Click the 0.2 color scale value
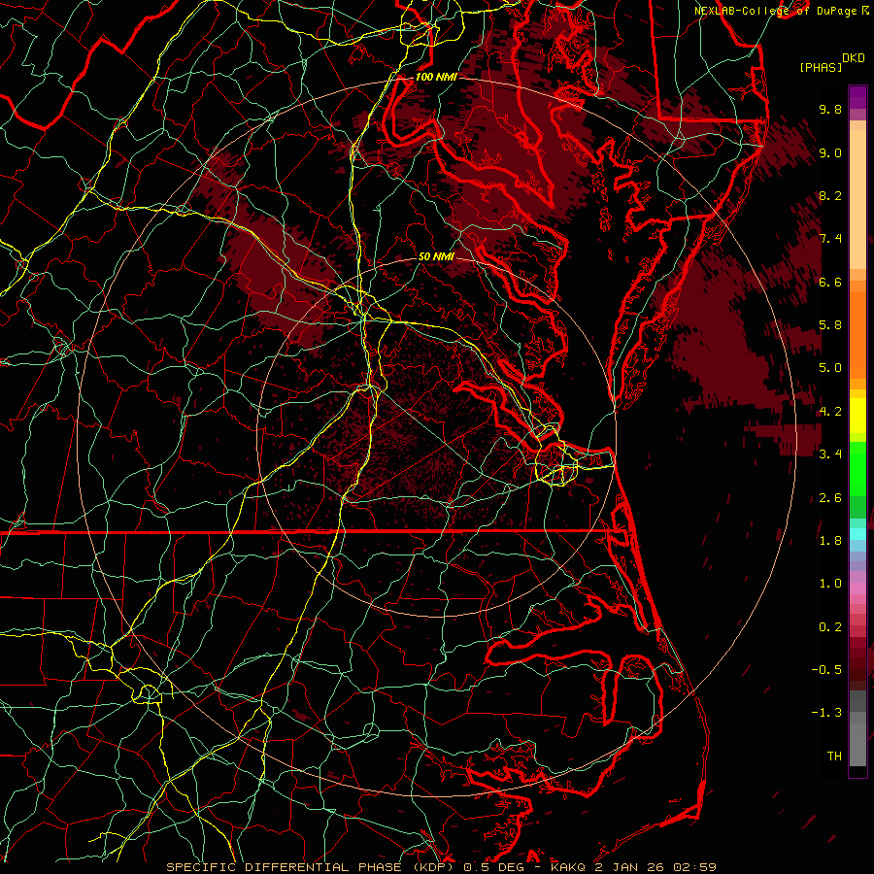Screen dimensions: 874x874 830,627
